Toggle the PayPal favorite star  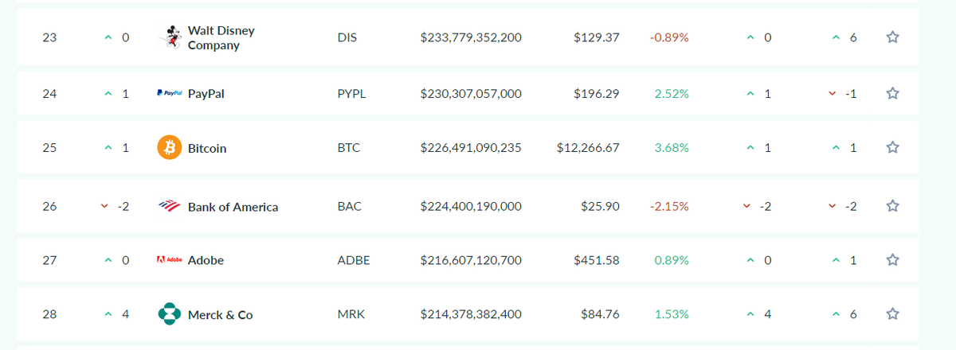click(x=893, y=93)
